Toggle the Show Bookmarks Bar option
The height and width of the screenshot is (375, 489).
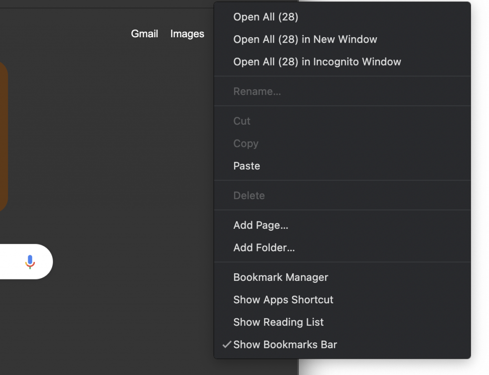point(285,344)
